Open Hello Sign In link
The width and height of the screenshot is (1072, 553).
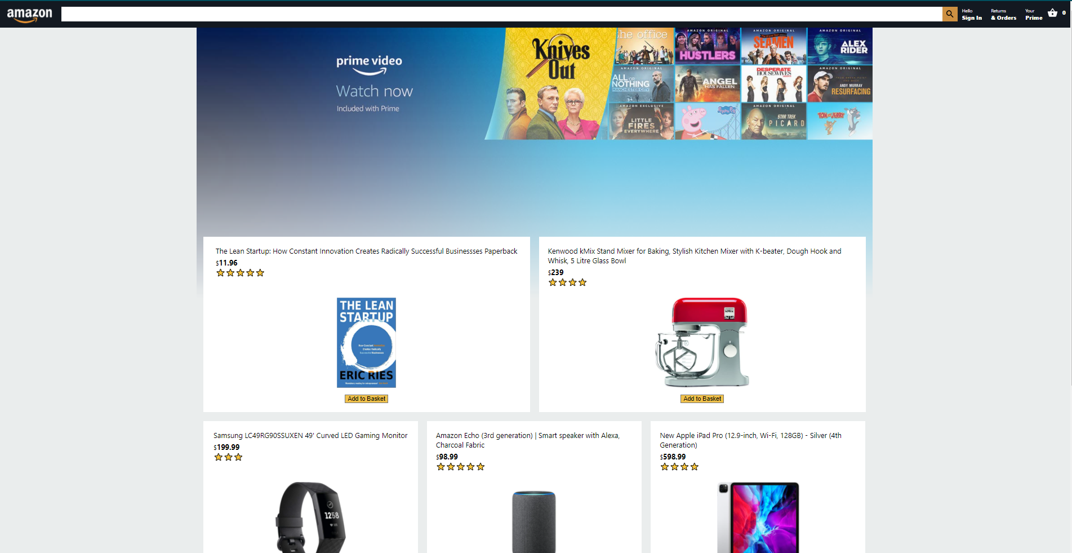[972, 15]
